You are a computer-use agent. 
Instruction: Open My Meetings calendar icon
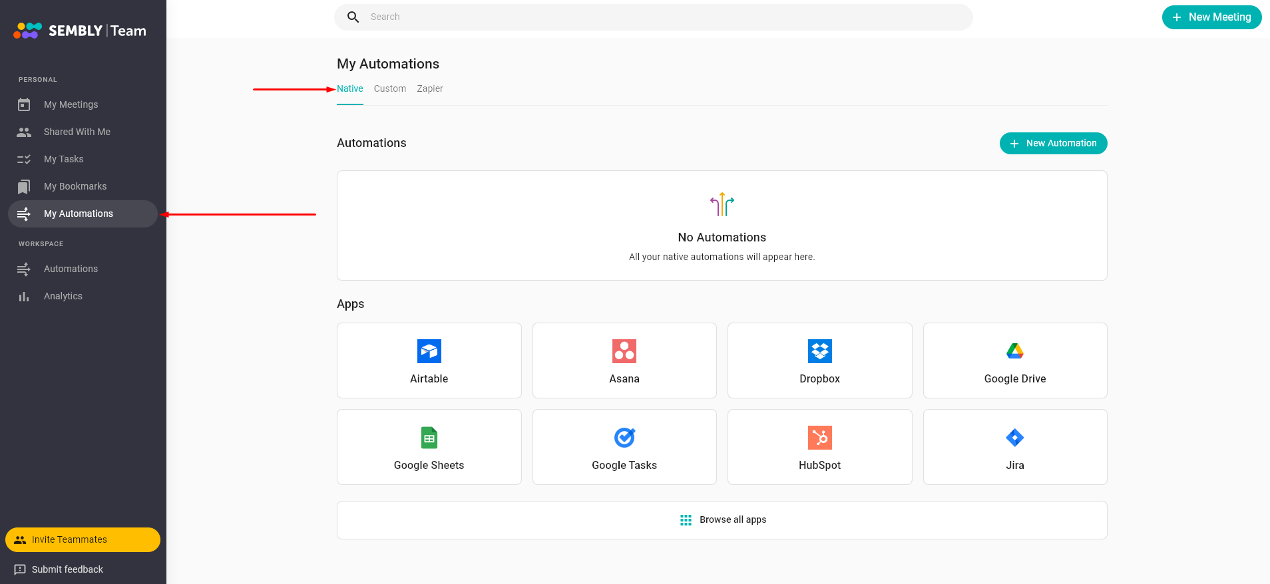coord(24,104)
